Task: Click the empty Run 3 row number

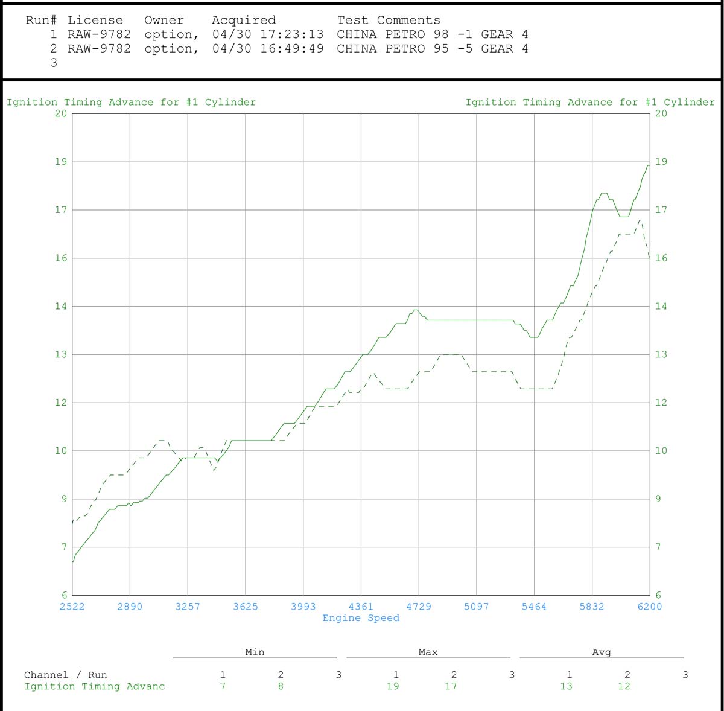Action: tap(53, 63)
